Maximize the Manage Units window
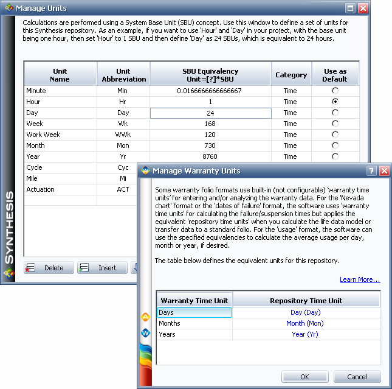Viewport: 392px width, 389px height. 350,9
